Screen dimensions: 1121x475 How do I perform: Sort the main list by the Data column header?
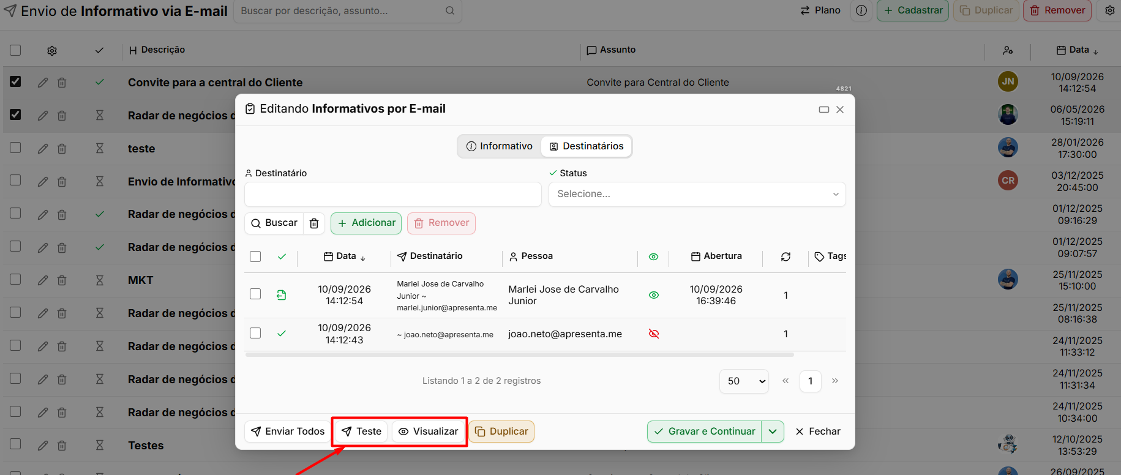tap(1078, 50)
